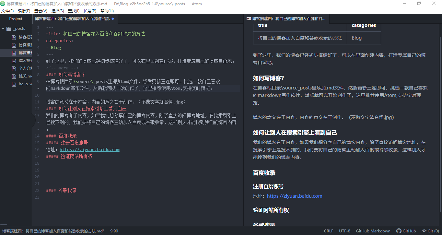Click "验证网站所有权" heading in preview
Screen dimensions: 442x235
271,210
